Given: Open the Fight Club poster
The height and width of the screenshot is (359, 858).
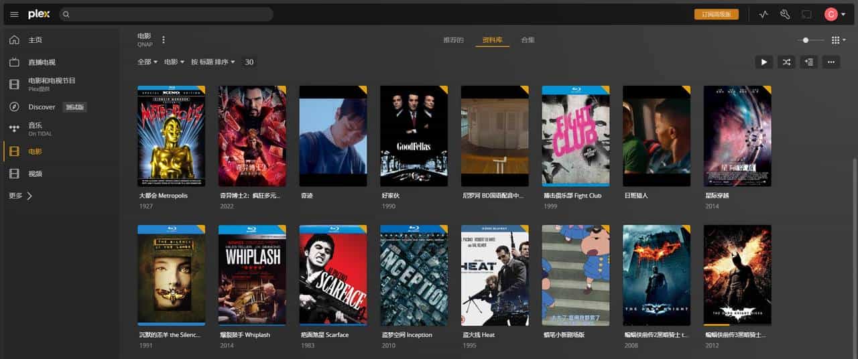Looking at the screenshot, I should tap(576, 136).
